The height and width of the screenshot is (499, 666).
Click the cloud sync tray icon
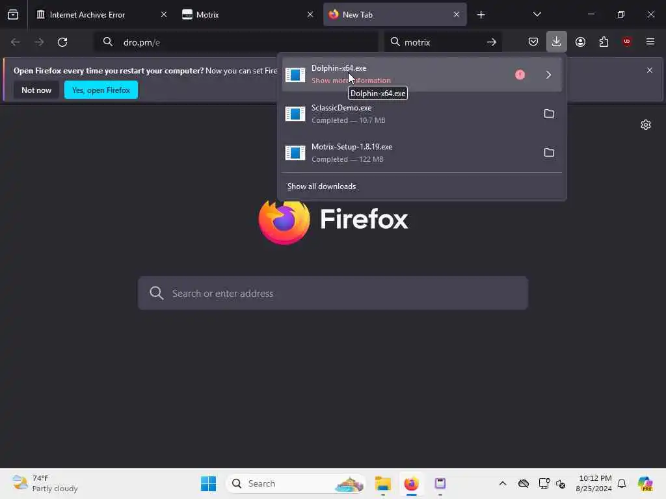pyautogui.click(x=524, y=483)
